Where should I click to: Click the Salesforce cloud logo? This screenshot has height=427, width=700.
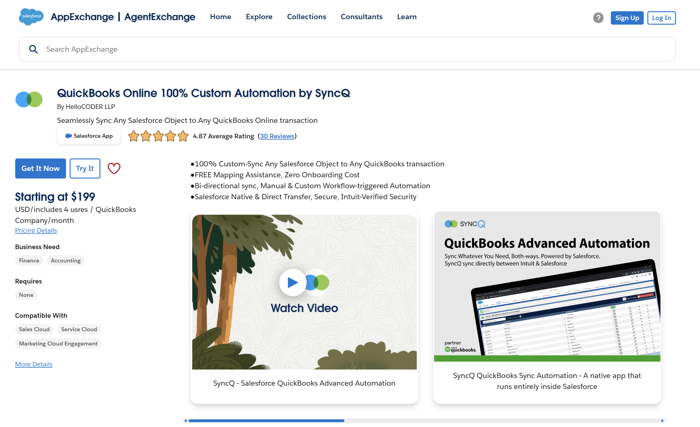point(31,17)
